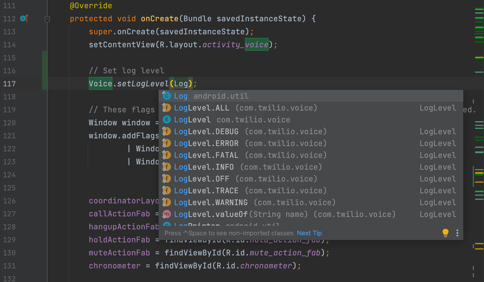Select the LogLevel.FATAL completion entry
This screenshot has width=484, height=282.
206,155
